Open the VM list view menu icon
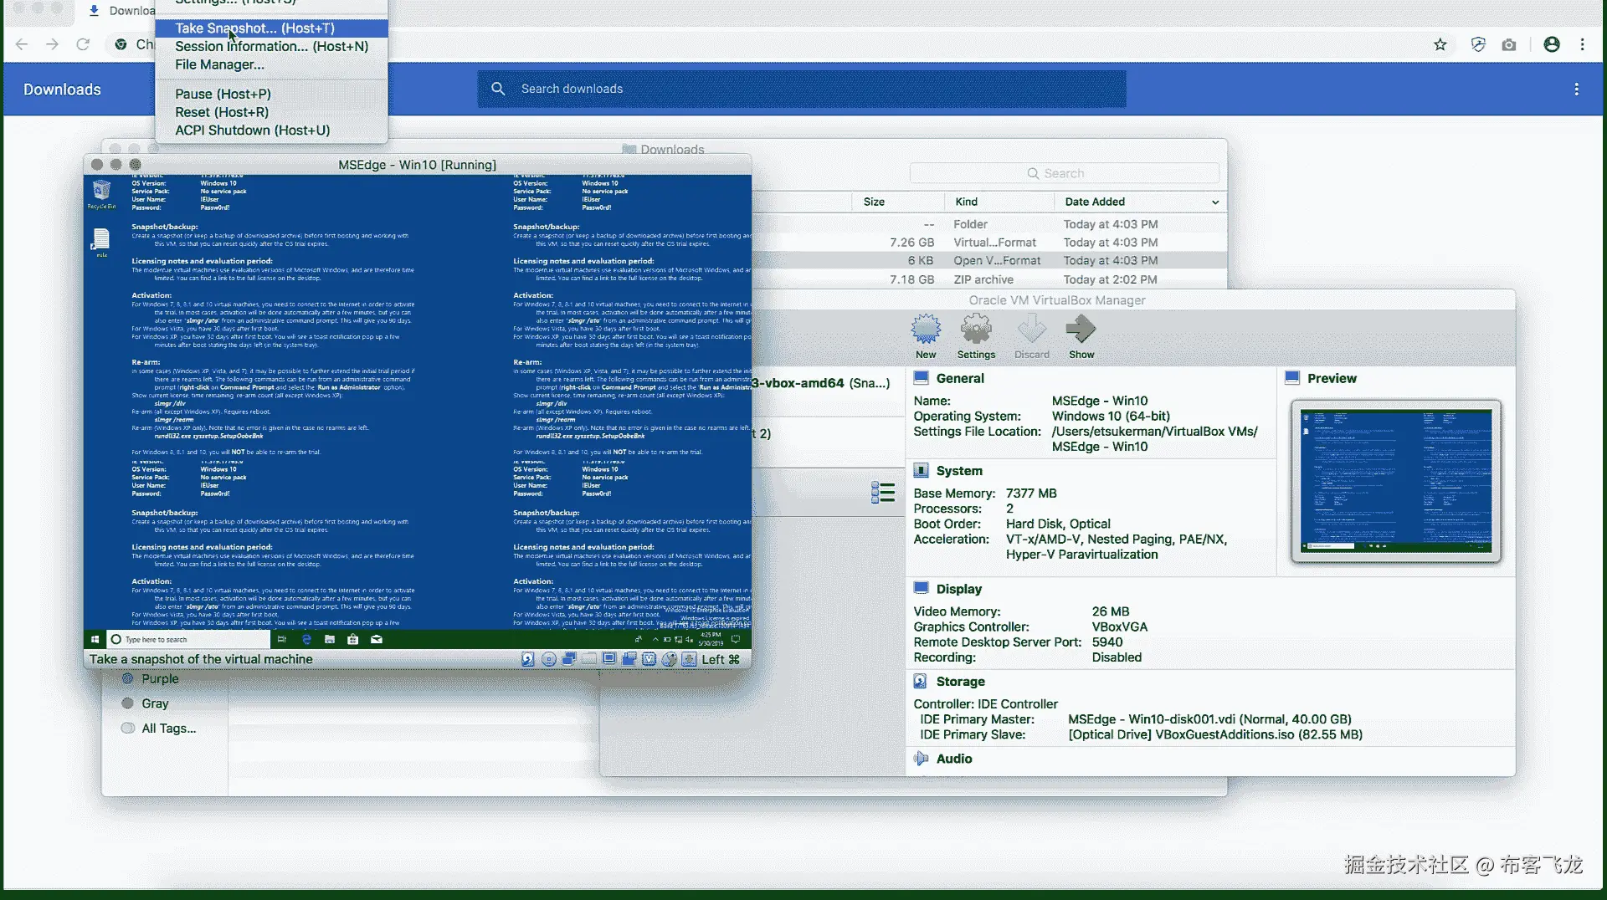This screenshot has height=900, width=1607. click(882, 493)
